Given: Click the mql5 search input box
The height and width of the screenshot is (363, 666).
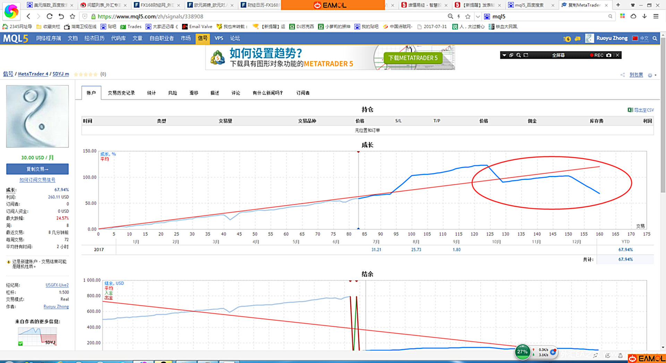Looking at the screenshot, I should pos(549,16).
